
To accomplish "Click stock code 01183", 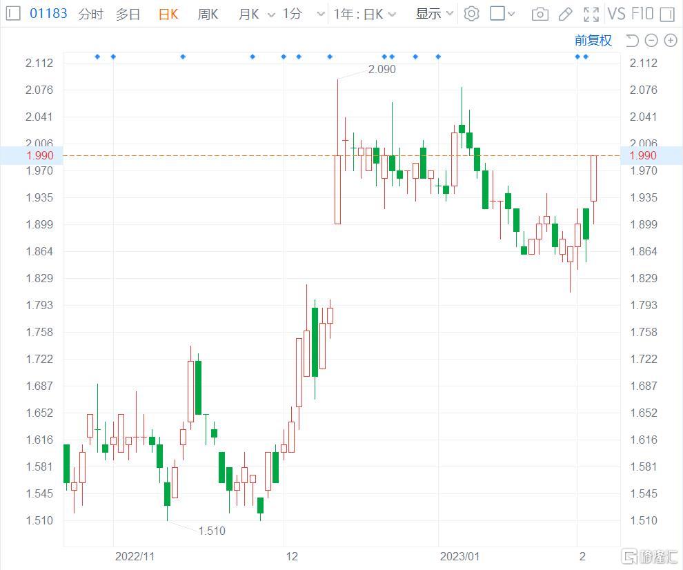I will coord(48,14).
